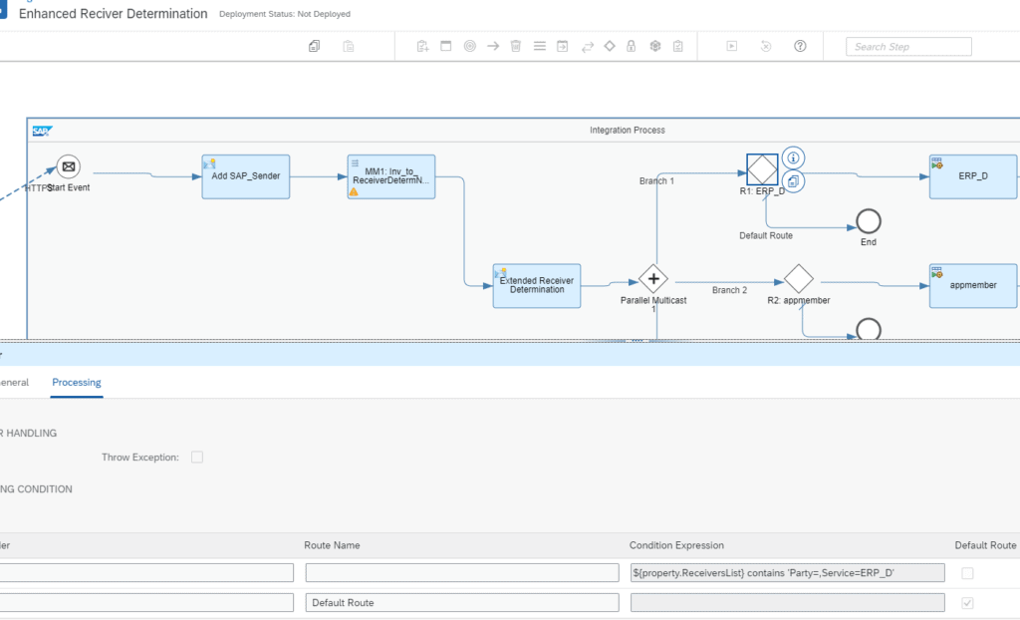Open the Call palette with two arrows

point(588,46)
